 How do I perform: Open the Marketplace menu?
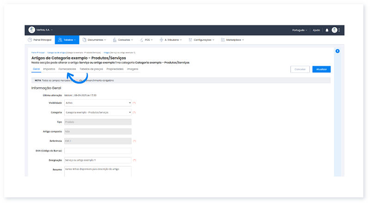[x=232, y=40]
